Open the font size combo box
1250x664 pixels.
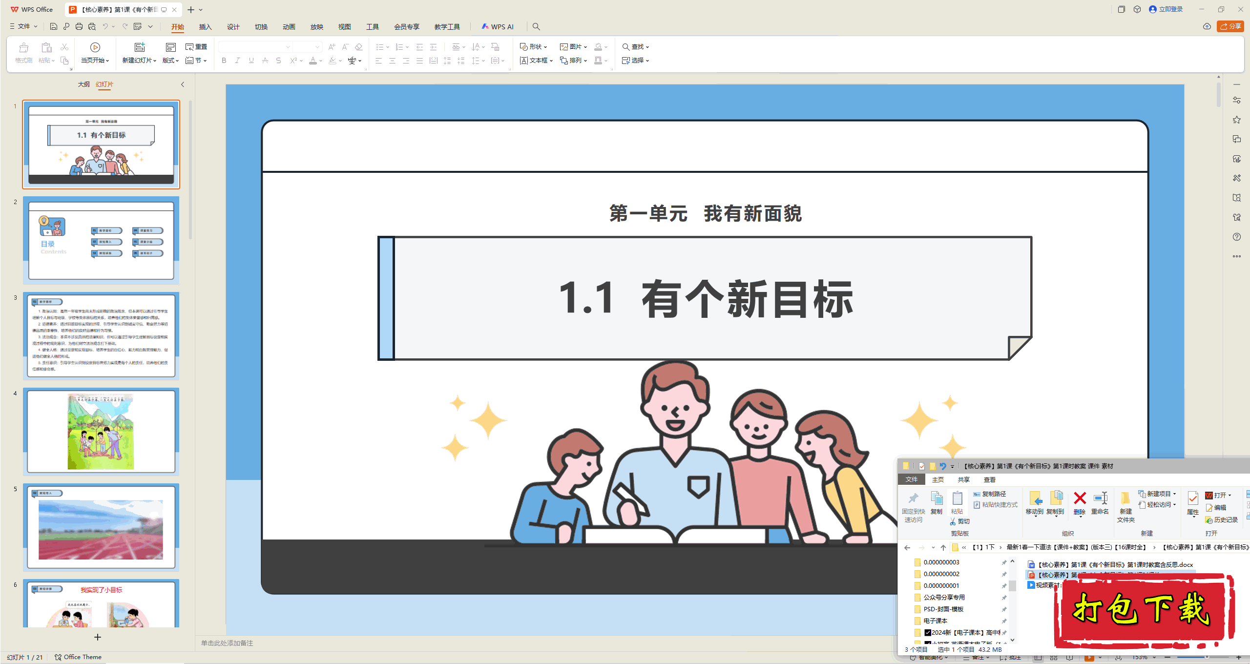pos(308,47)
